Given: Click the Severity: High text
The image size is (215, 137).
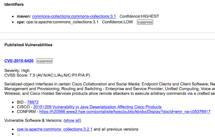Looking at the screenshot, I should [17, 71].
